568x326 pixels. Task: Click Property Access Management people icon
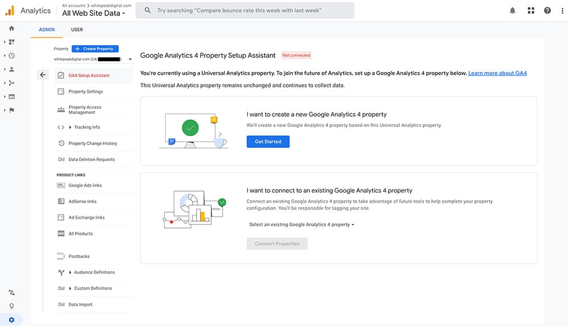[x=61, y=109]
